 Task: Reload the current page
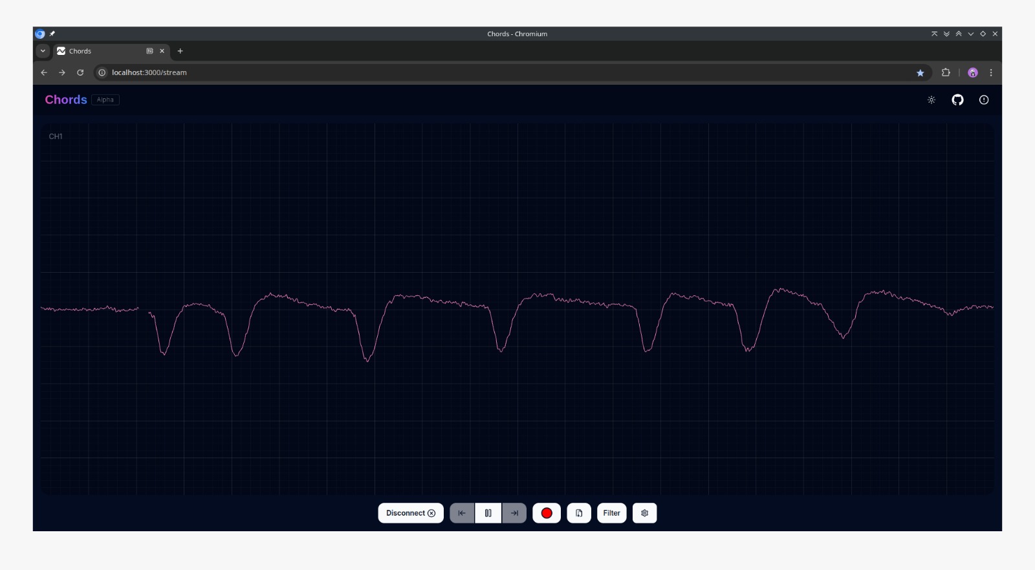pyautogui.click(x=80, y=73)
